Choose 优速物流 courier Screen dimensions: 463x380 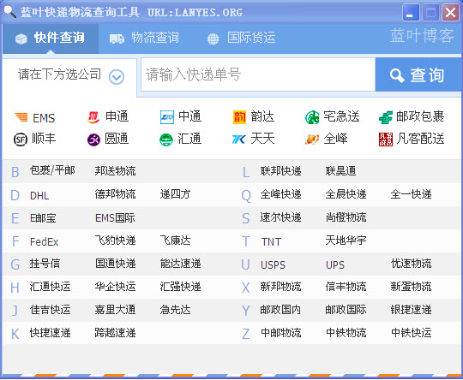pyautogui.click(x=411, y=264)
